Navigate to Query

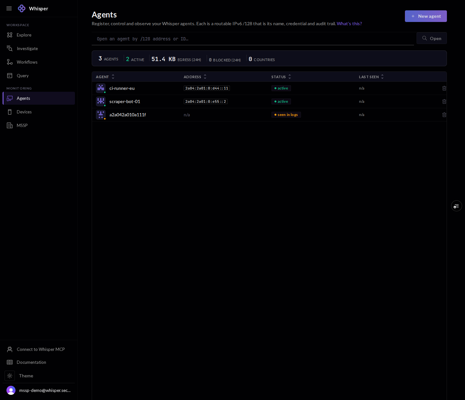(39, 76)
